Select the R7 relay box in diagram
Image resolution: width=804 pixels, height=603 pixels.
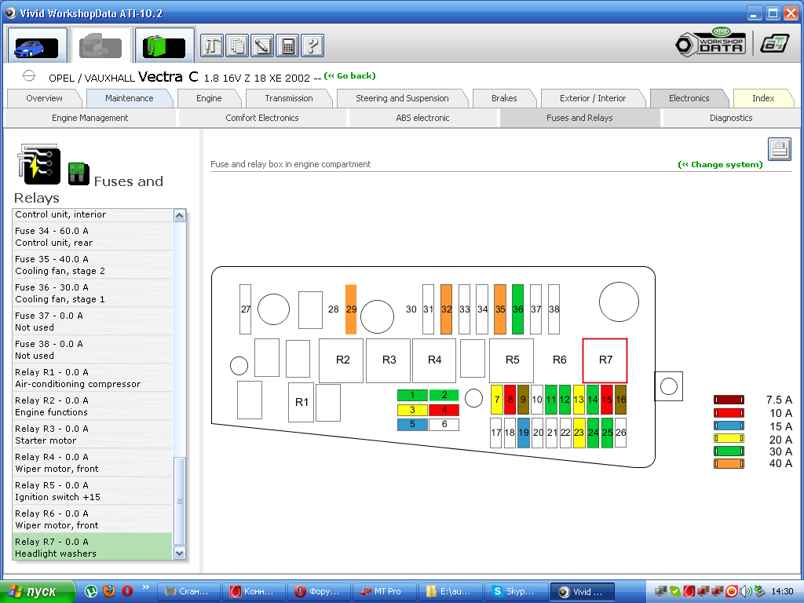(x=605, y=360)
